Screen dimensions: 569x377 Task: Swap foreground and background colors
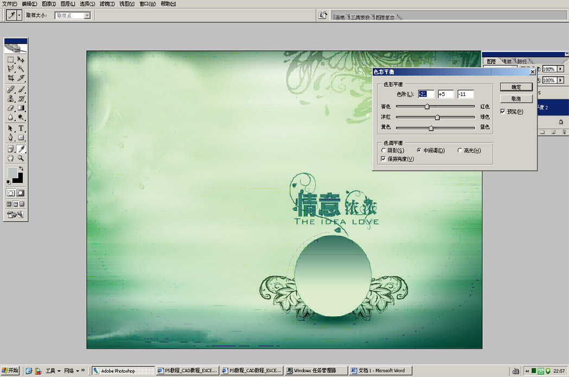tap(21, 169)
